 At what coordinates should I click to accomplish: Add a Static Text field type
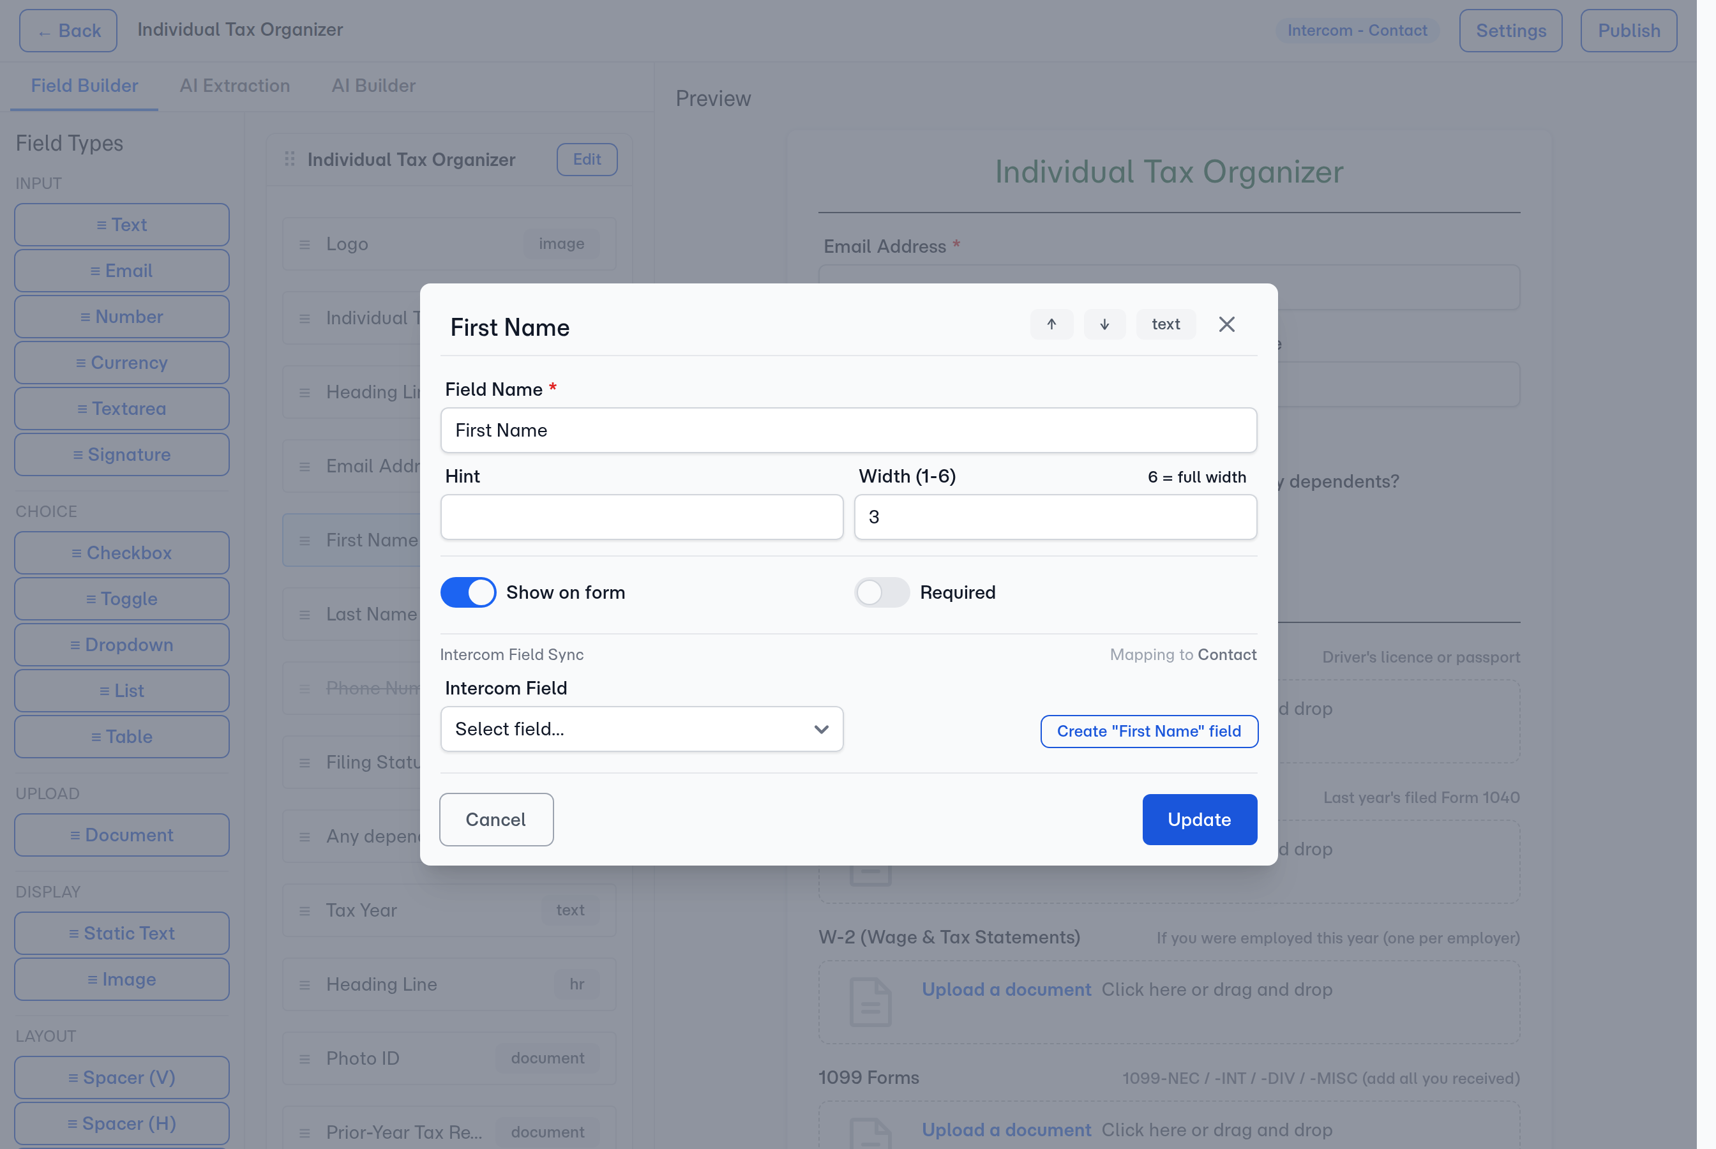(122, 933)
